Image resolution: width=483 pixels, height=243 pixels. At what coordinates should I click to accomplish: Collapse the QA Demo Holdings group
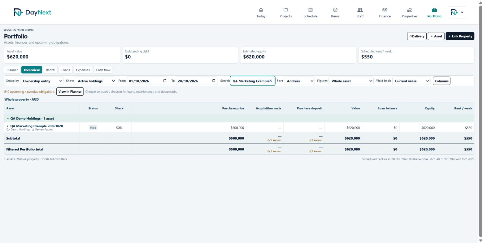8,119
